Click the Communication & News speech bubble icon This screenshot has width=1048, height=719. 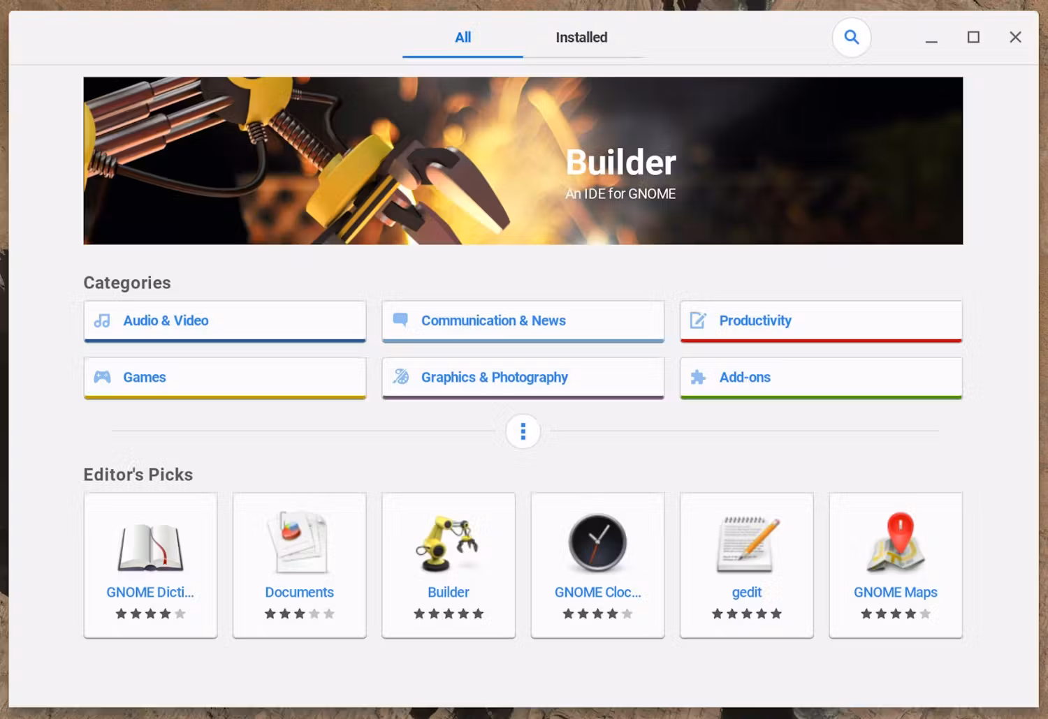400,320
